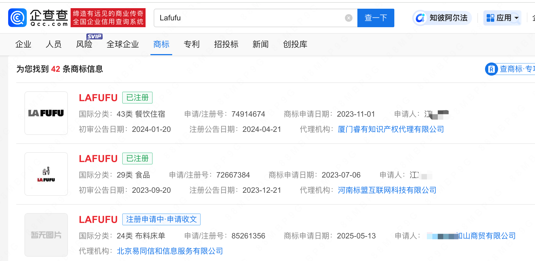Click the 查商标 registered mark icon
This screenshot has height=261, width=535.
pos(491,69)
